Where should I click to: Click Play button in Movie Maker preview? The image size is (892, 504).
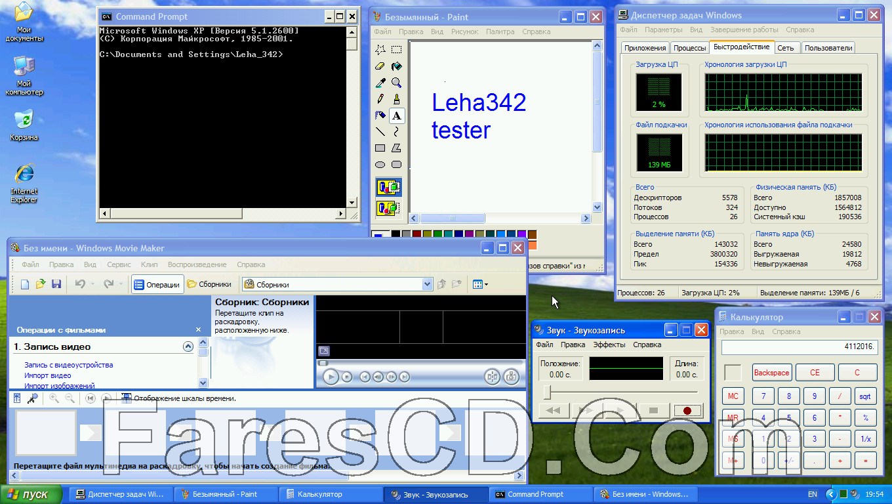pos(331,377)
